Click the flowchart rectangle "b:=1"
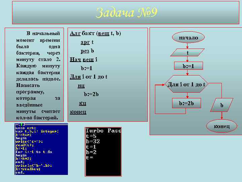This screenshot has width=242, height=182. click(x=189, y=66)
